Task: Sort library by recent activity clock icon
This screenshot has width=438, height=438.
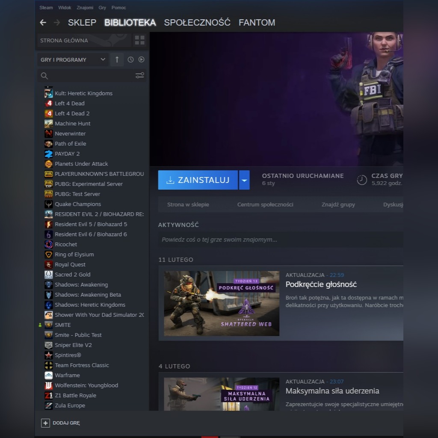Action: point(130,59)
